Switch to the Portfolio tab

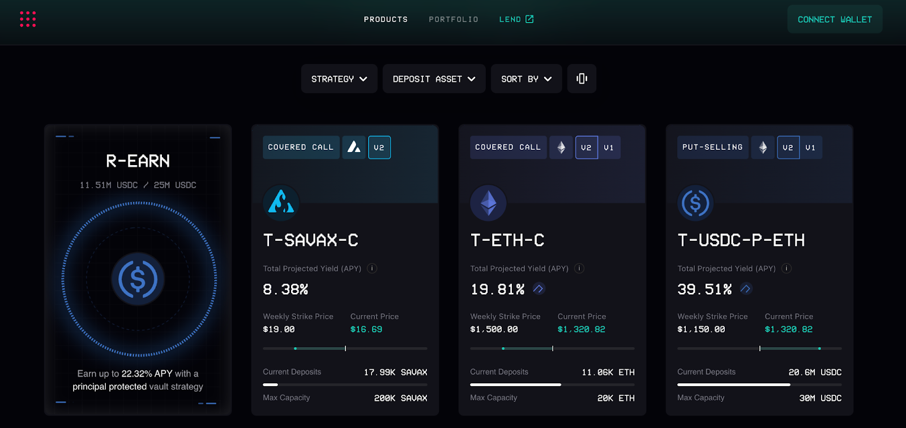[453, 19]
